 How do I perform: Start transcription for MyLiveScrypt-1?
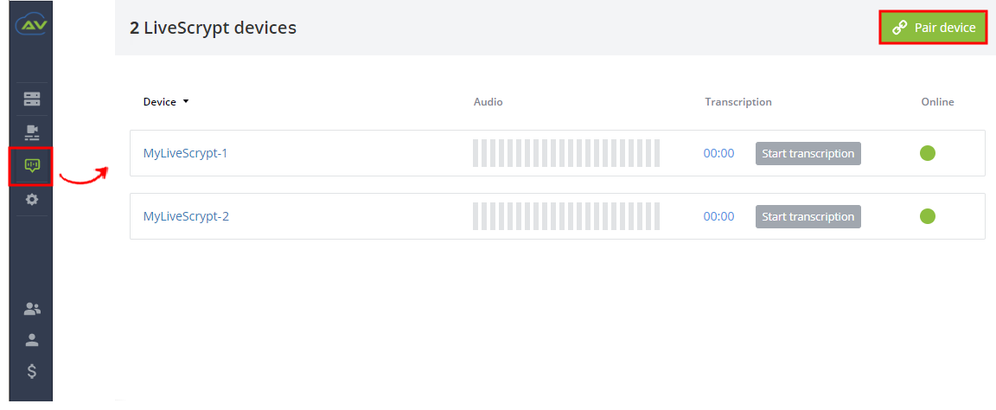pyautogui.click(x=808, y=153)
